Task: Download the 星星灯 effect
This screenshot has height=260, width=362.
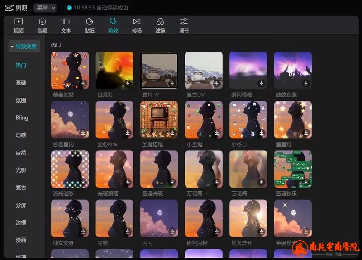Action: pos(306,132)
